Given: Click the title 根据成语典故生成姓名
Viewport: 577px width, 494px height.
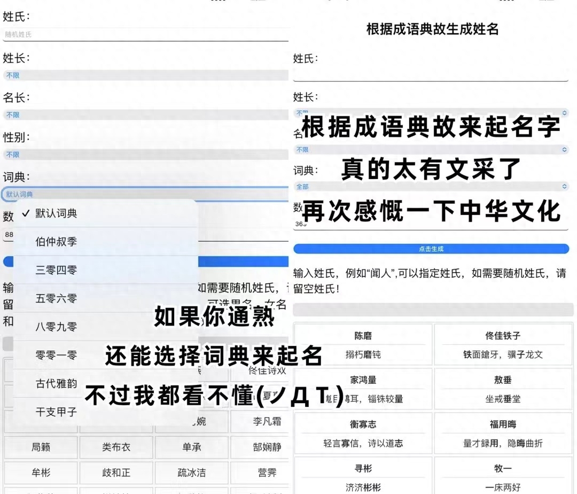Looking at the screenshot, I should click(x=432, y=29).
